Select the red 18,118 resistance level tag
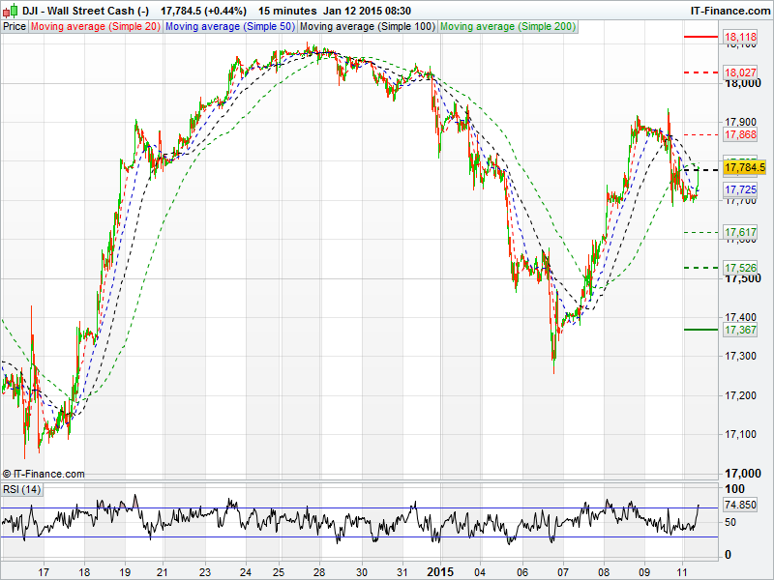The image size is (774, 580). coord(740,37)
